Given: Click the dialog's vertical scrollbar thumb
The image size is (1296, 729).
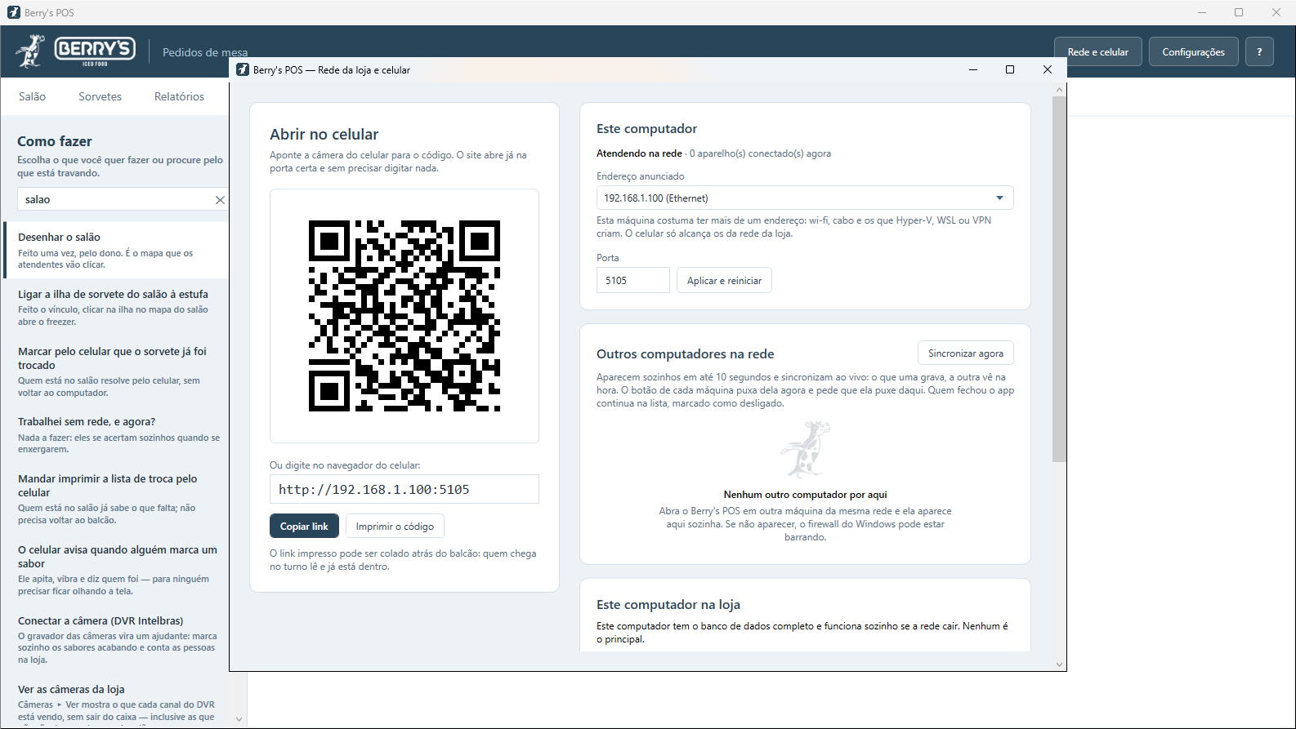Looking at the screenshot, I should 1059,279.
